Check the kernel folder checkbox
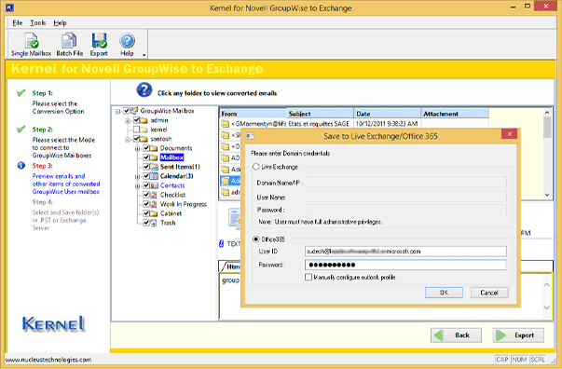 pyautogui.click(x=137, y=130)
